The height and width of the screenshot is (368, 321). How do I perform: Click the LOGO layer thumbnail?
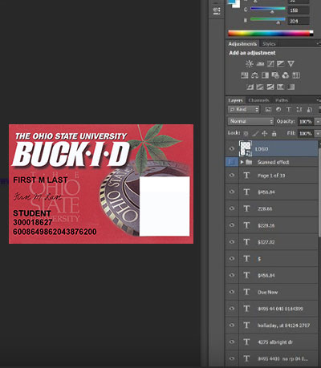click(x=246, y=149)
